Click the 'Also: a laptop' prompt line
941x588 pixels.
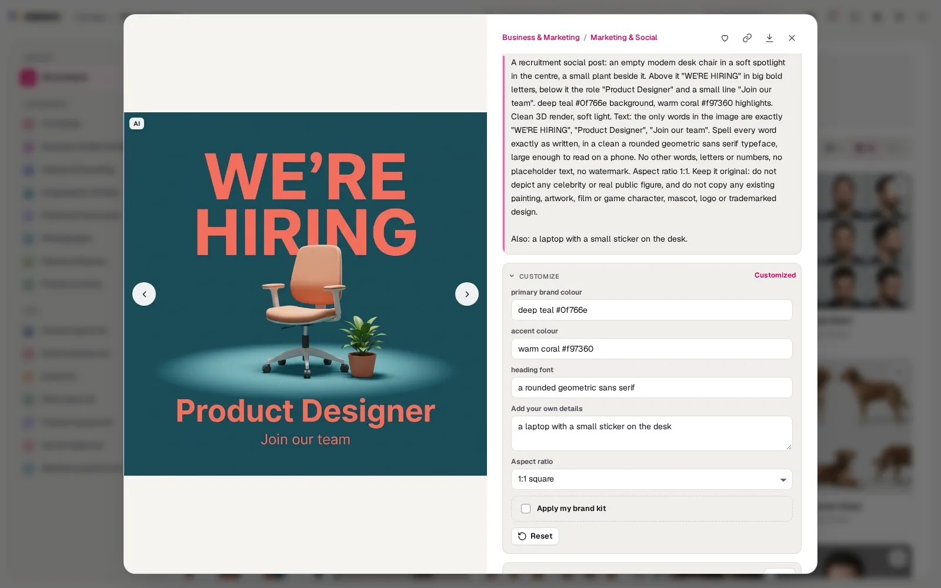(x=599, y=239)
